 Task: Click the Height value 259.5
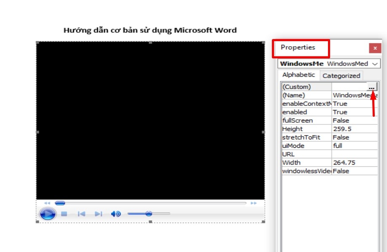point(342,129)
